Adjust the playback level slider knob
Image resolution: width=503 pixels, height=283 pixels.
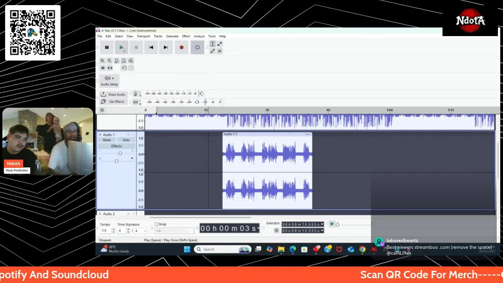(197, 102)
